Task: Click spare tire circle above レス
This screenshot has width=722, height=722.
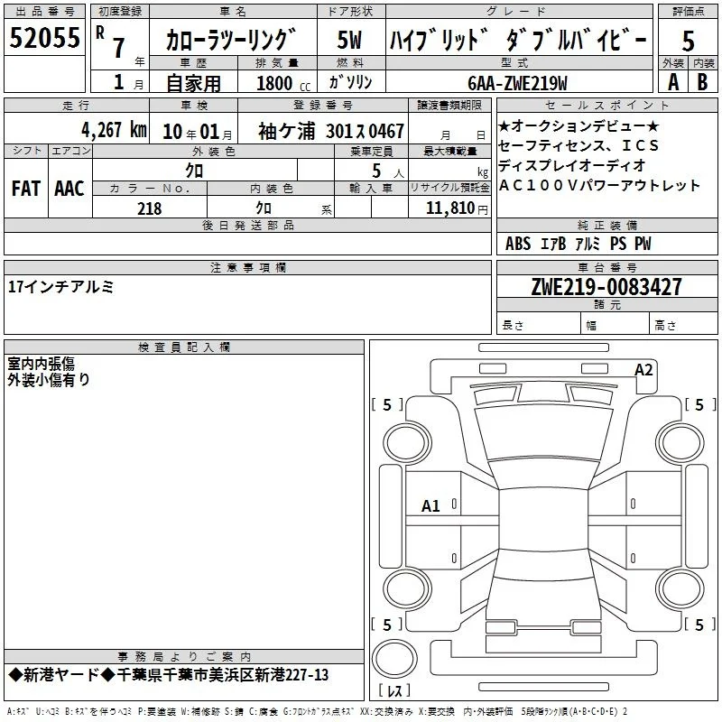Action: pyautogui.click(x=394, y=659)
